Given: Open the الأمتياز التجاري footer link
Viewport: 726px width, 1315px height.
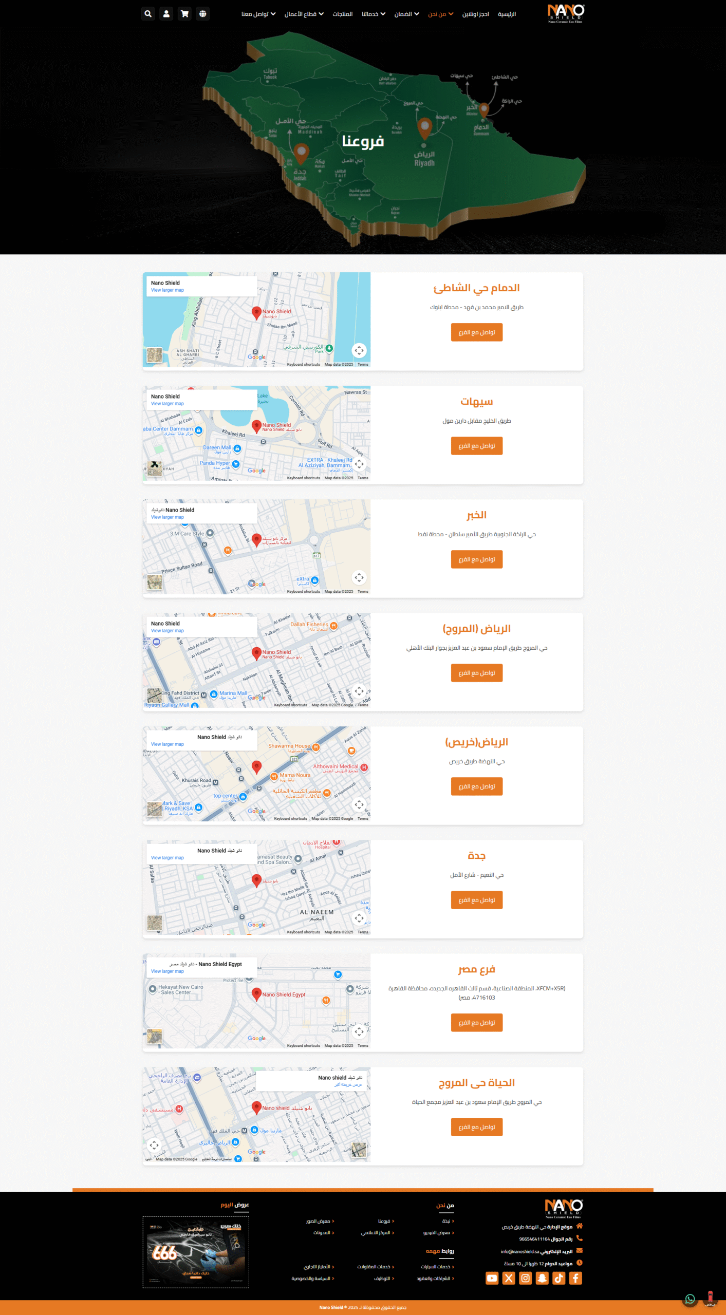Looking at the screenshot, I should tap(319, 1267).
